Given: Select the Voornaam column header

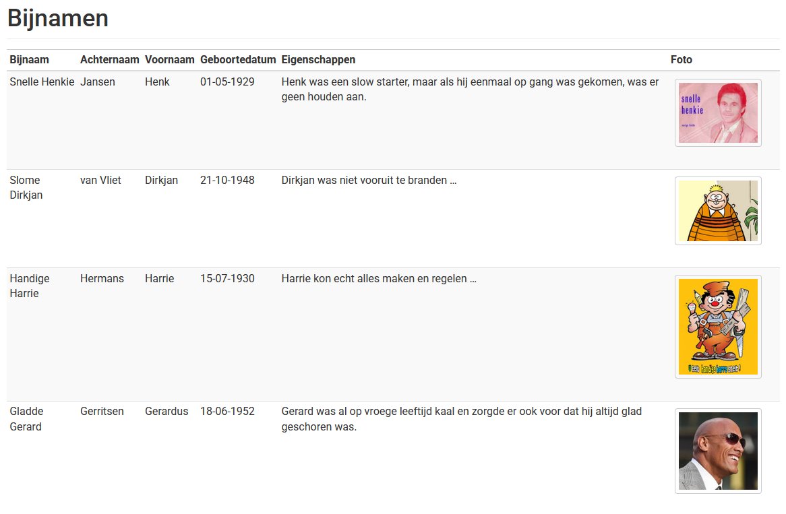Looking at the screenshot, I should click(x=169, y=60).
